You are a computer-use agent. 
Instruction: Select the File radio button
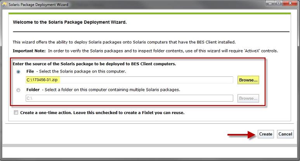[18, 72]
